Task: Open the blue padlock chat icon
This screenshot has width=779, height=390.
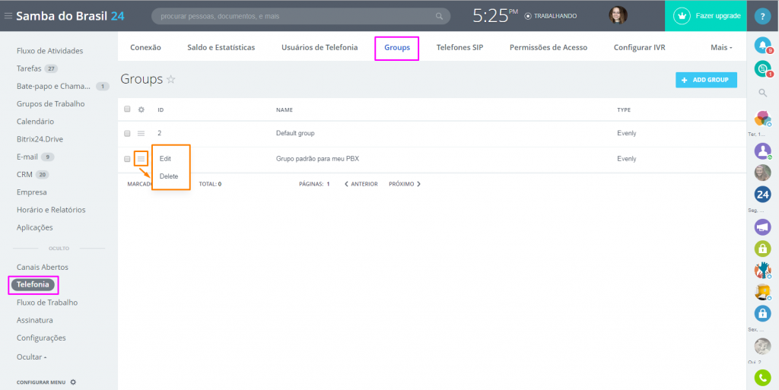Action: pos(762,313)
